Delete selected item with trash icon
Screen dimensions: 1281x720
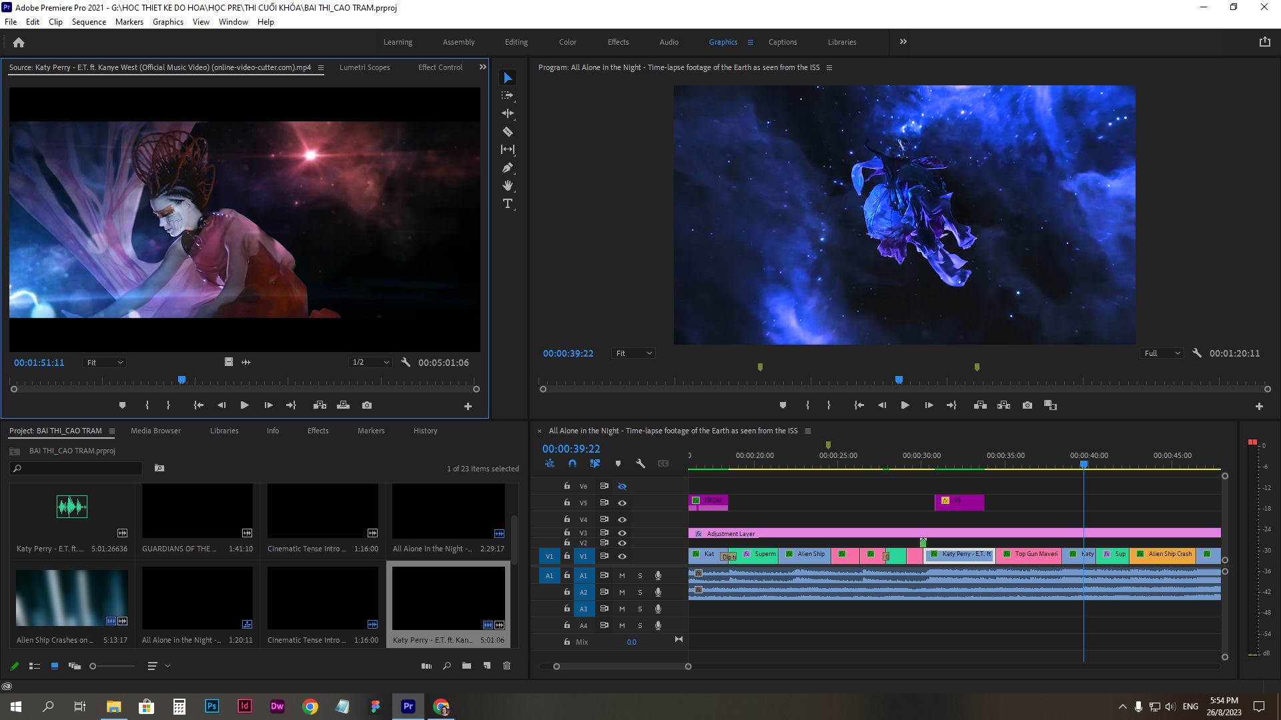(x=506, y=665)
